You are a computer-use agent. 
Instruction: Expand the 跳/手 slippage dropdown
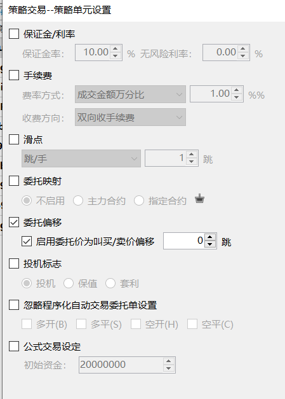point(81,158)
